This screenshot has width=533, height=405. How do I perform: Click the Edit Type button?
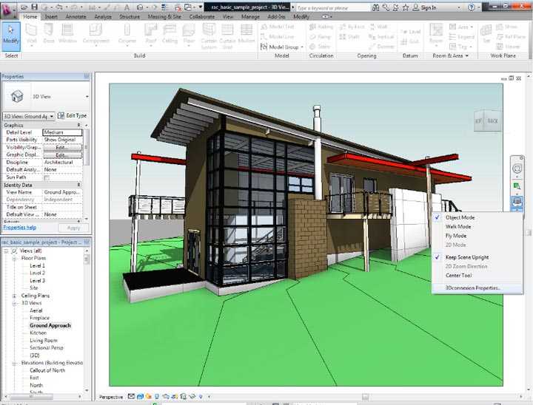click(72, 116)
